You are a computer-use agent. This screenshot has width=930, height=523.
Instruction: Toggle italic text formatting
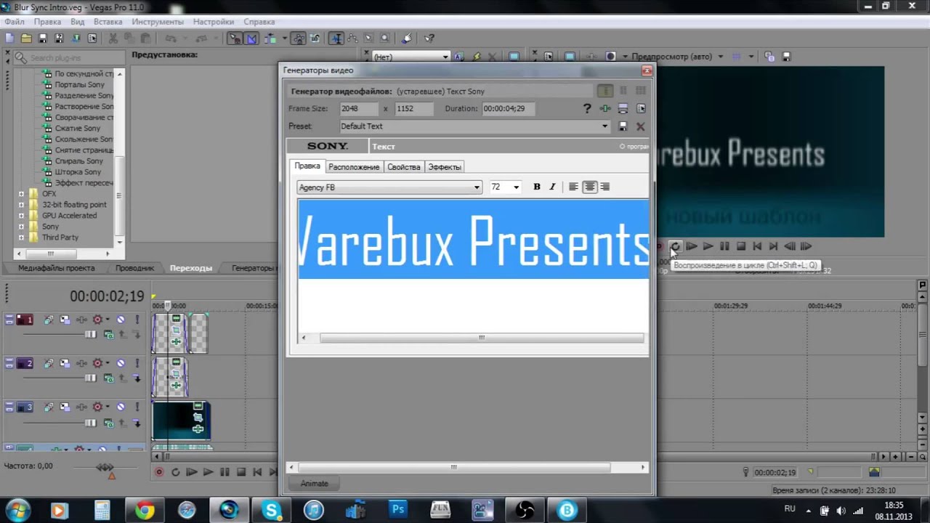click(x=552, y=187)
